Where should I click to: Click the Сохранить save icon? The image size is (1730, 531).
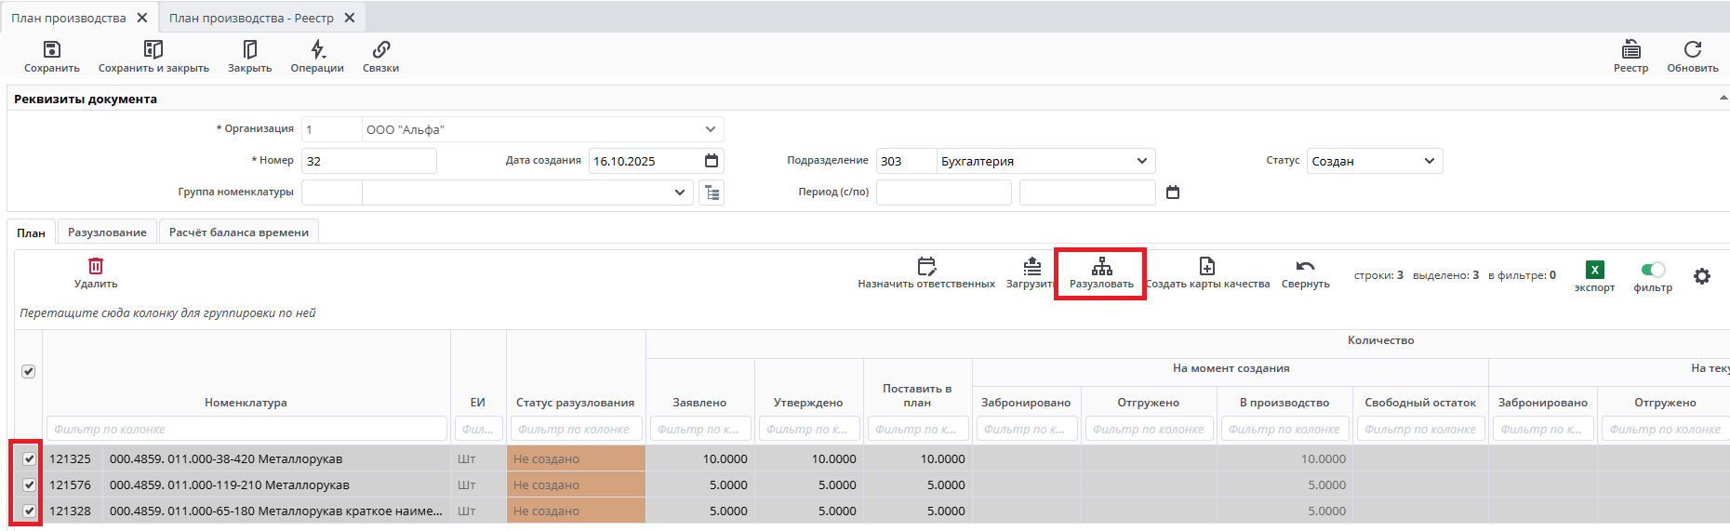(52, 50)
